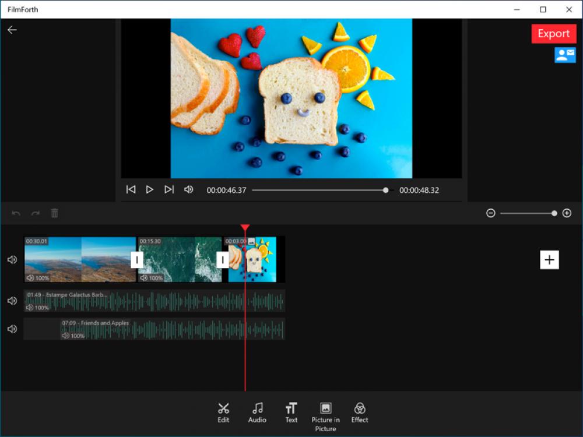
Task: Delete clip using the trash icon
Action: pos(54,213)
